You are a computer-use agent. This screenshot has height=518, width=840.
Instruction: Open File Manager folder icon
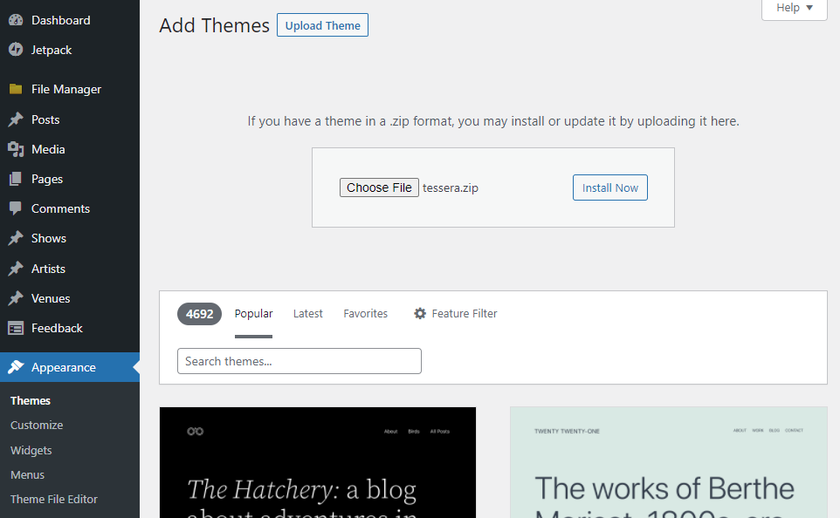coord(16,89)
